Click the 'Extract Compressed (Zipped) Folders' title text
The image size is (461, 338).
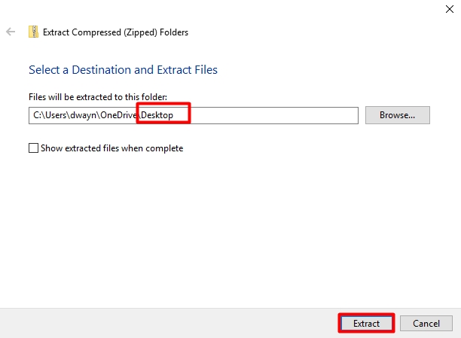(115, 32)
